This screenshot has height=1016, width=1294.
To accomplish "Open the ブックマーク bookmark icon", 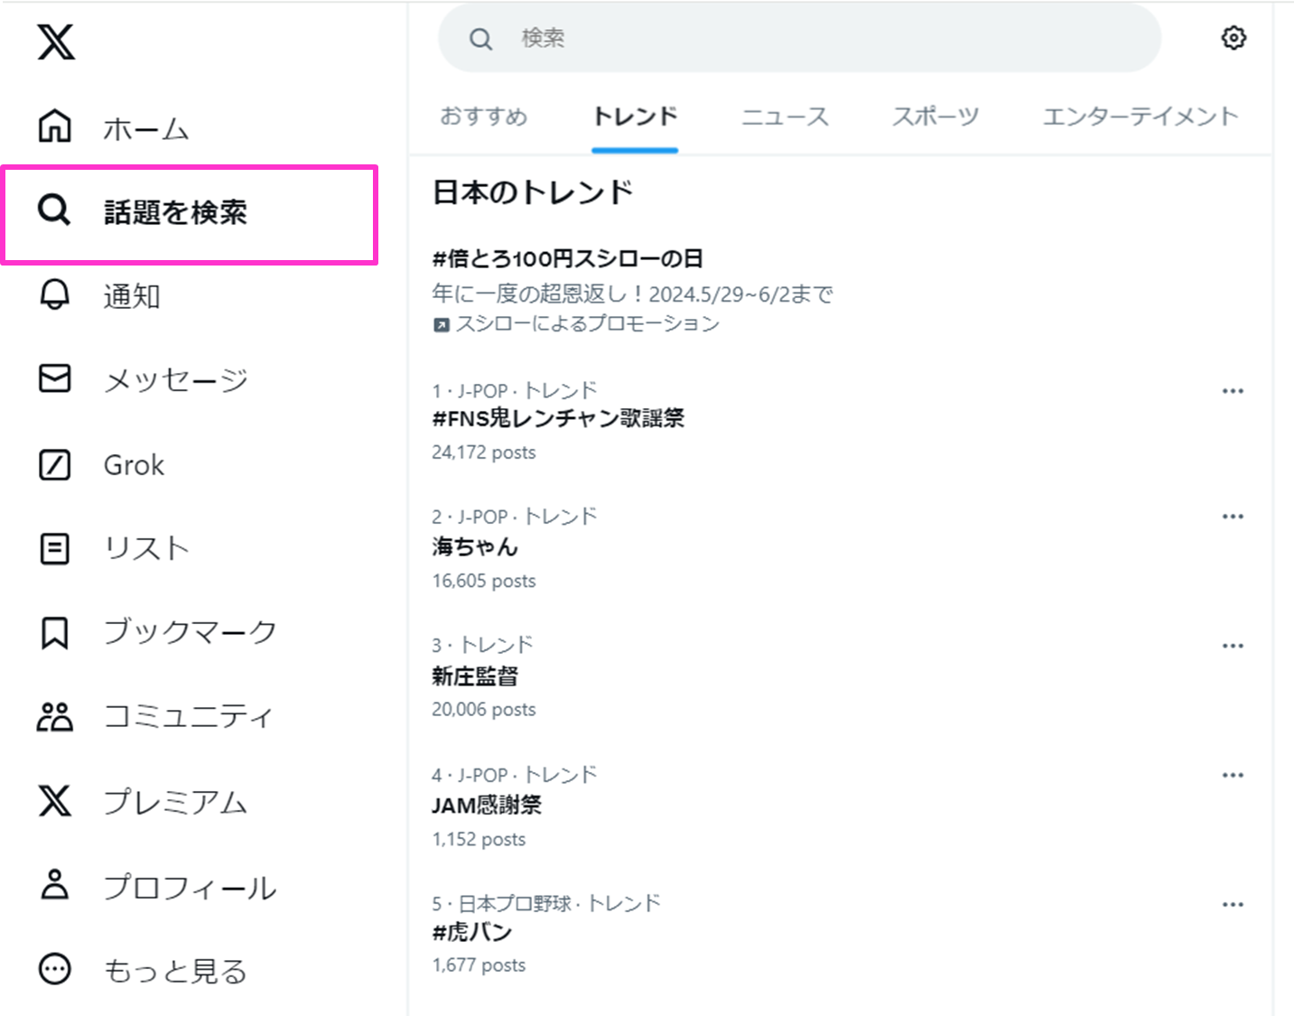I will (x=54, y=632).
